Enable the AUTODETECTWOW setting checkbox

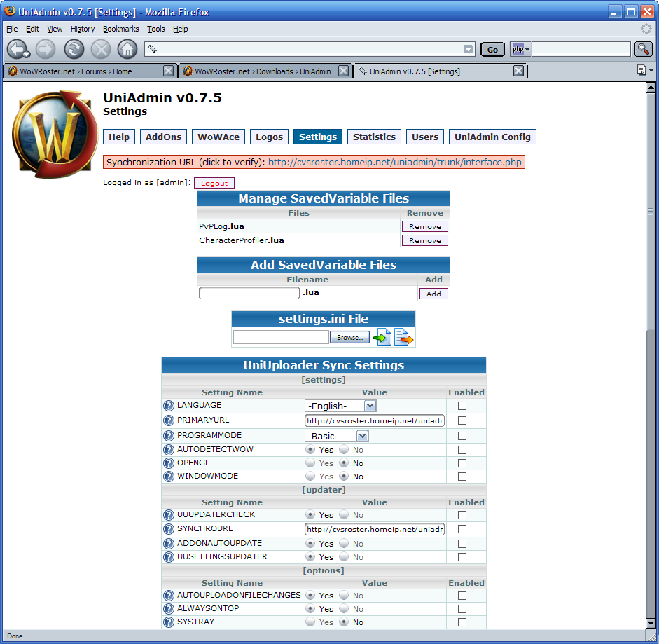click(462, 450)
